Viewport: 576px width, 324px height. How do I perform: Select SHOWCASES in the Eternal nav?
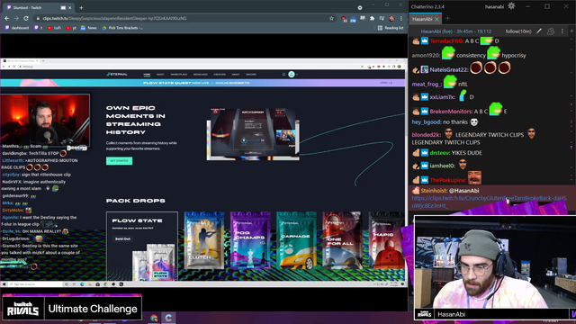coord(201,75)
